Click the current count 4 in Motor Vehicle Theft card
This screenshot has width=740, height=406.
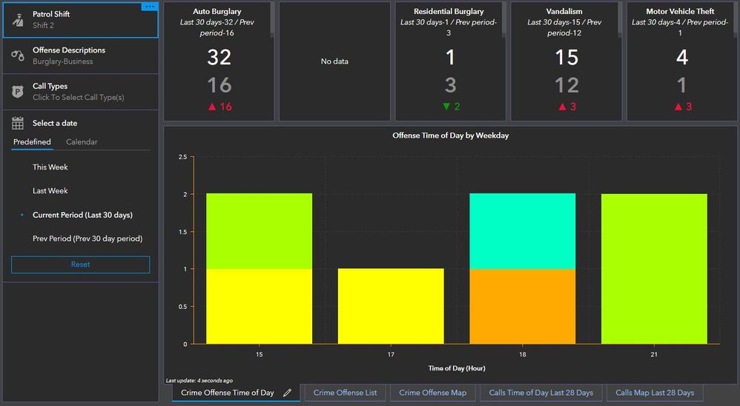coord(682,58)
